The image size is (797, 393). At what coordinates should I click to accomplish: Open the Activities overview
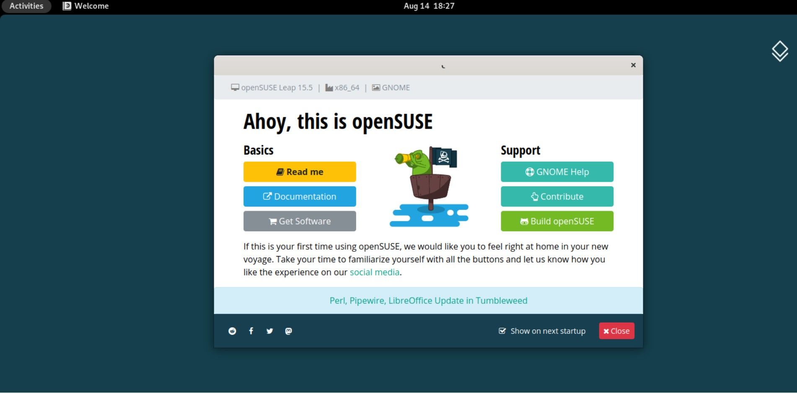click(x=26, y=5)
